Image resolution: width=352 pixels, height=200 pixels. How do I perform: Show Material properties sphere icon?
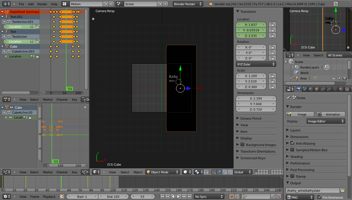[341, 89]
